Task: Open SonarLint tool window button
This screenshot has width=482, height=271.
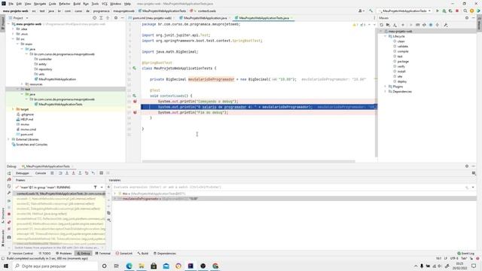Action: click(124, 254)
